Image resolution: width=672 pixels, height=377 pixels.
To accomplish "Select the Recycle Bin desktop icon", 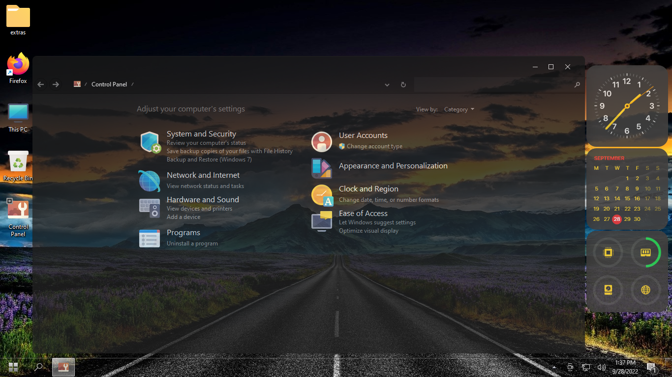I will pos(18,166).
